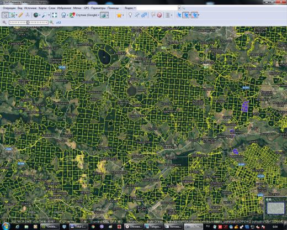Viewport: 287px width, 230px height.
Task: Toggle the pressed follow GPS position button
Action: [x=194, y=15]
